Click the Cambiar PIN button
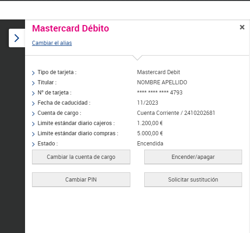 pos(81,179)
